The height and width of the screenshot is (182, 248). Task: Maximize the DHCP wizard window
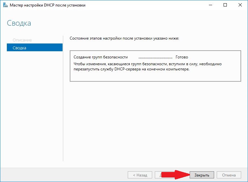(x=225, y=5)
